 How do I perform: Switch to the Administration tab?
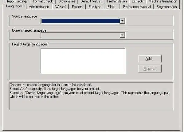[x=39, y=7]
